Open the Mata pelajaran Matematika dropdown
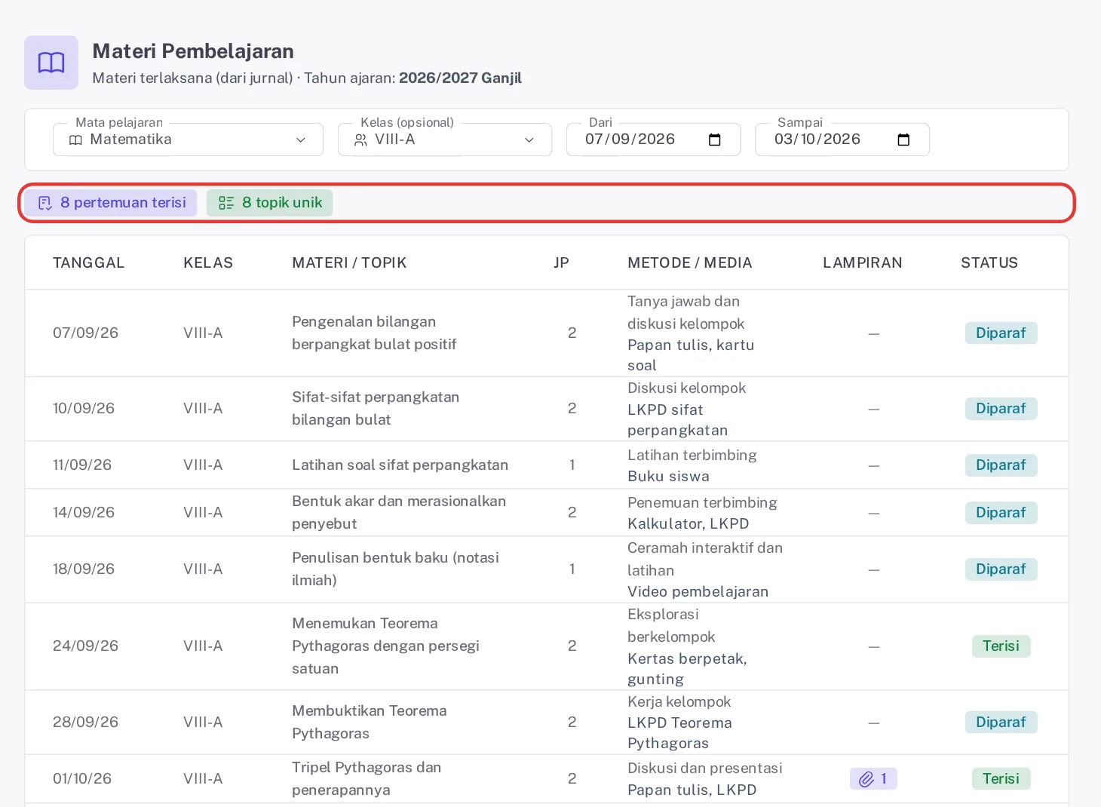The width and height of the screenshot is (1101, 807). [x=188, y=140]
